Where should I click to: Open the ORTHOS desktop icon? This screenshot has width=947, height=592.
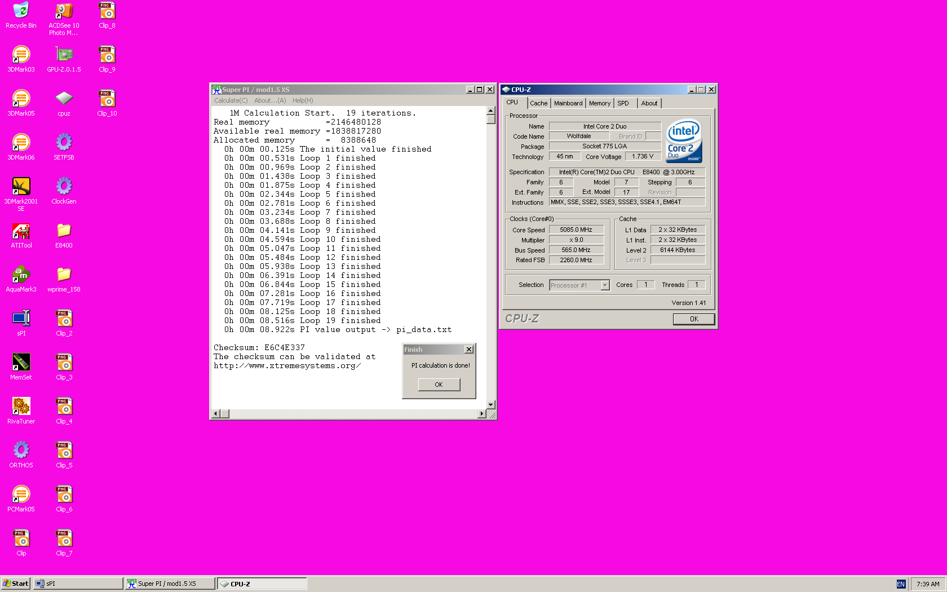click(x=21, y=455)
